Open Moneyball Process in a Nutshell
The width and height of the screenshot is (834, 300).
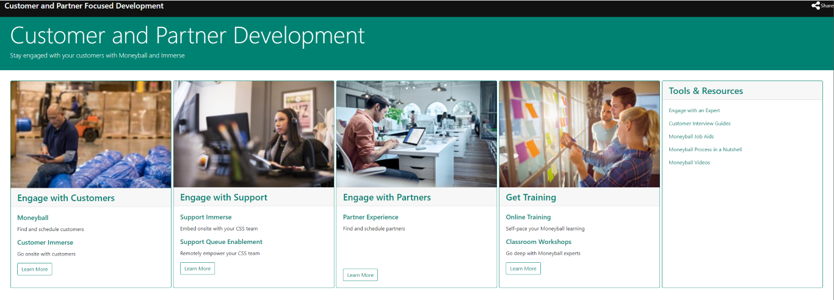(705, 149)
